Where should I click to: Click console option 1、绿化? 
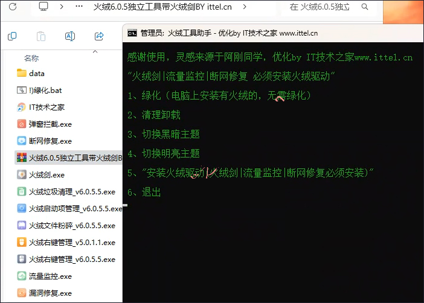pos(219,96)
